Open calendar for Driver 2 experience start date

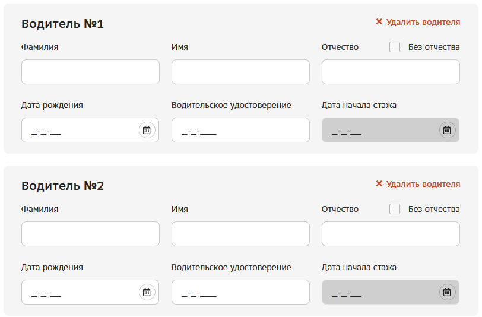click(x=447, y=292)
